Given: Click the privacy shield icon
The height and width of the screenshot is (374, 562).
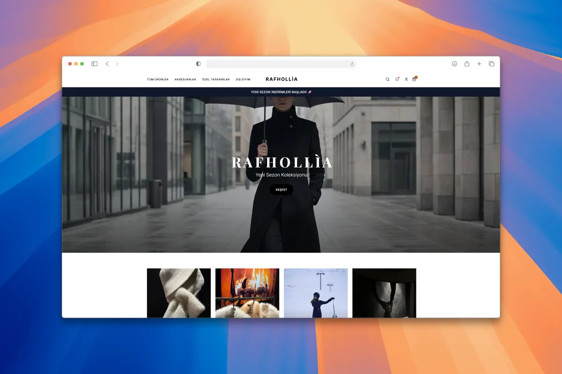Looking at the screenshot, I should pyautogui.click(x=198, y=64).
